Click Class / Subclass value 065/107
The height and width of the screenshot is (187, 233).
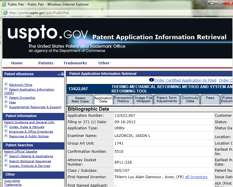click(122, 171)
